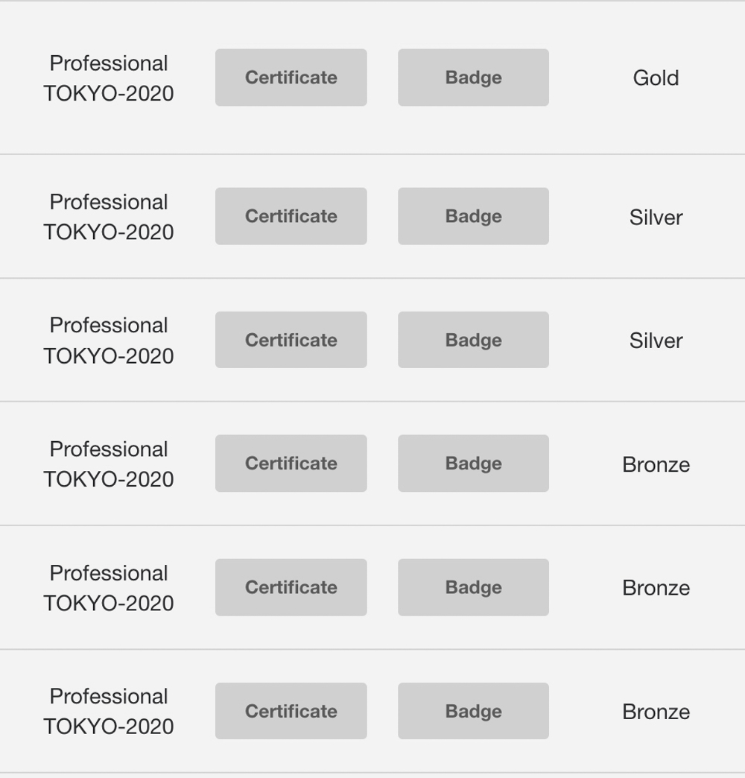Click Certificate in the last Bronze row
The width and height of the screenshot is (745, 778).
[x=291, y=711]
